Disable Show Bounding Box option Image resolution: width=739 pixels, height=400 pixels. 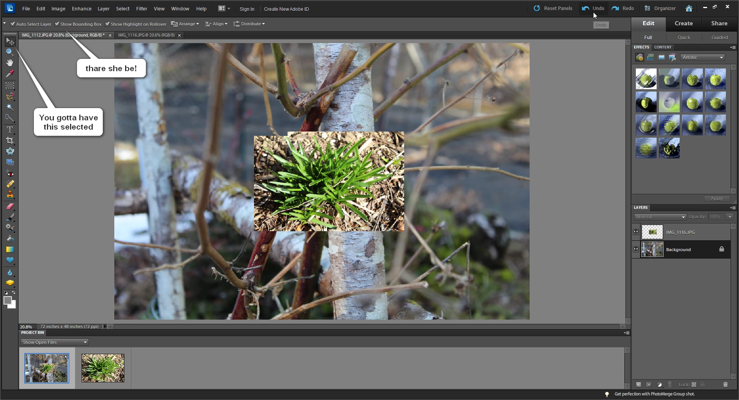(57, 24)
